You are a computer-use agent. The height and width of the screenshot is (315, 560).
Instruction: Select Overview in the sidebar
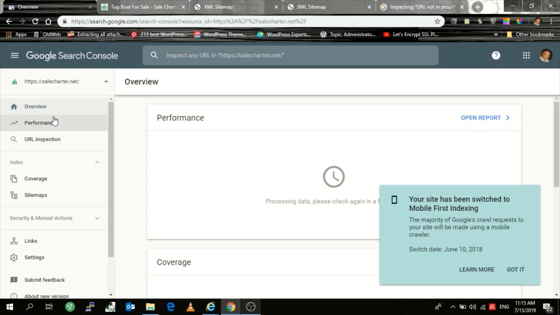(x=54, y=106)
